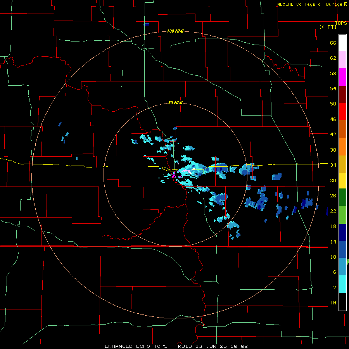Click the '100 NMI' range ring label
349x349 pixels.
pos(175,31)
